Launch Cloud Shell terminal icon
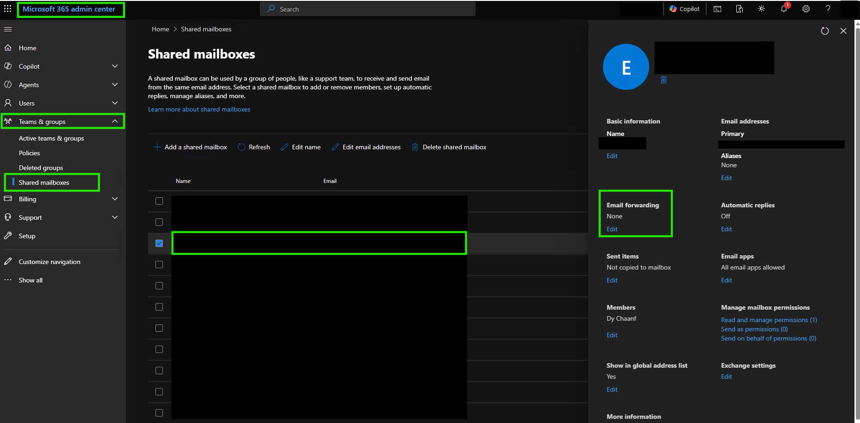The image size is (860, 423). [x=717, y=9]
